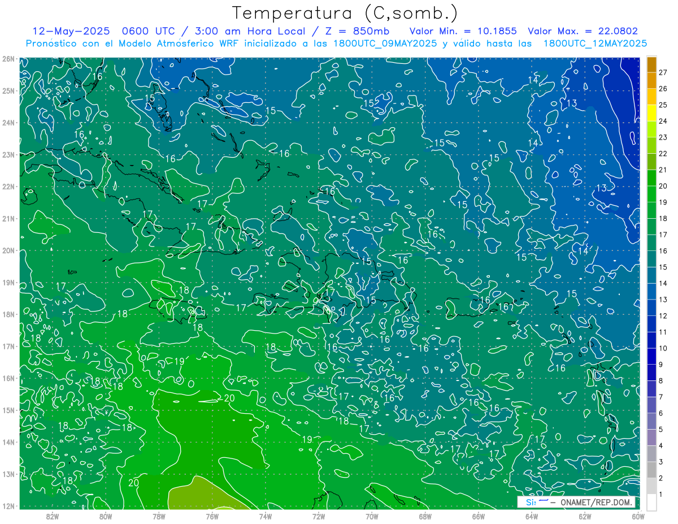Screen dimensions: 678x524
Task: Click the 19N latitude axis label
Action: tap(8, 283)
